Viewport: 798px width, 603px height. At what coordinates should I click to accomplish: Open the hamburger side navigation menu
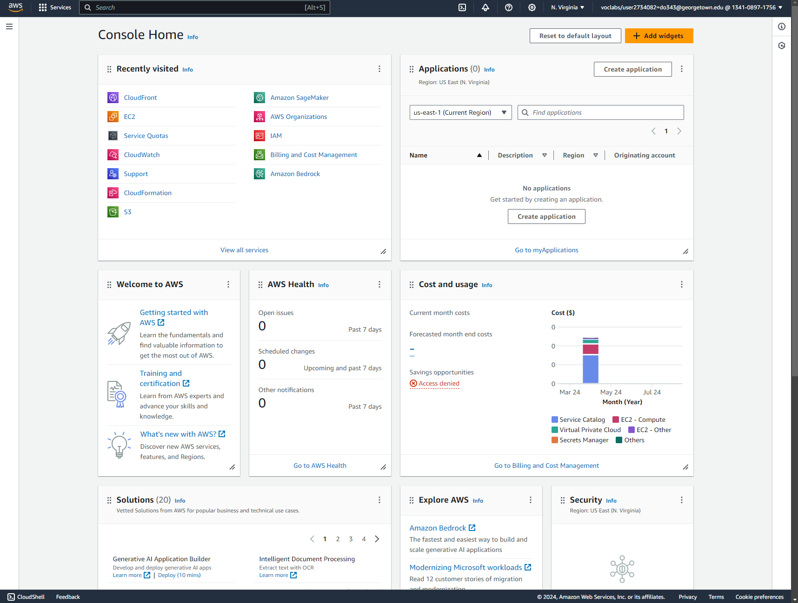pyautogui.click(x=9, y=26)
